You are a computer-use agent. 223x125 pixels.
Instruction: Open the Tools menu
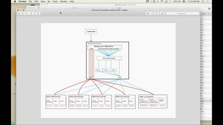55,1
